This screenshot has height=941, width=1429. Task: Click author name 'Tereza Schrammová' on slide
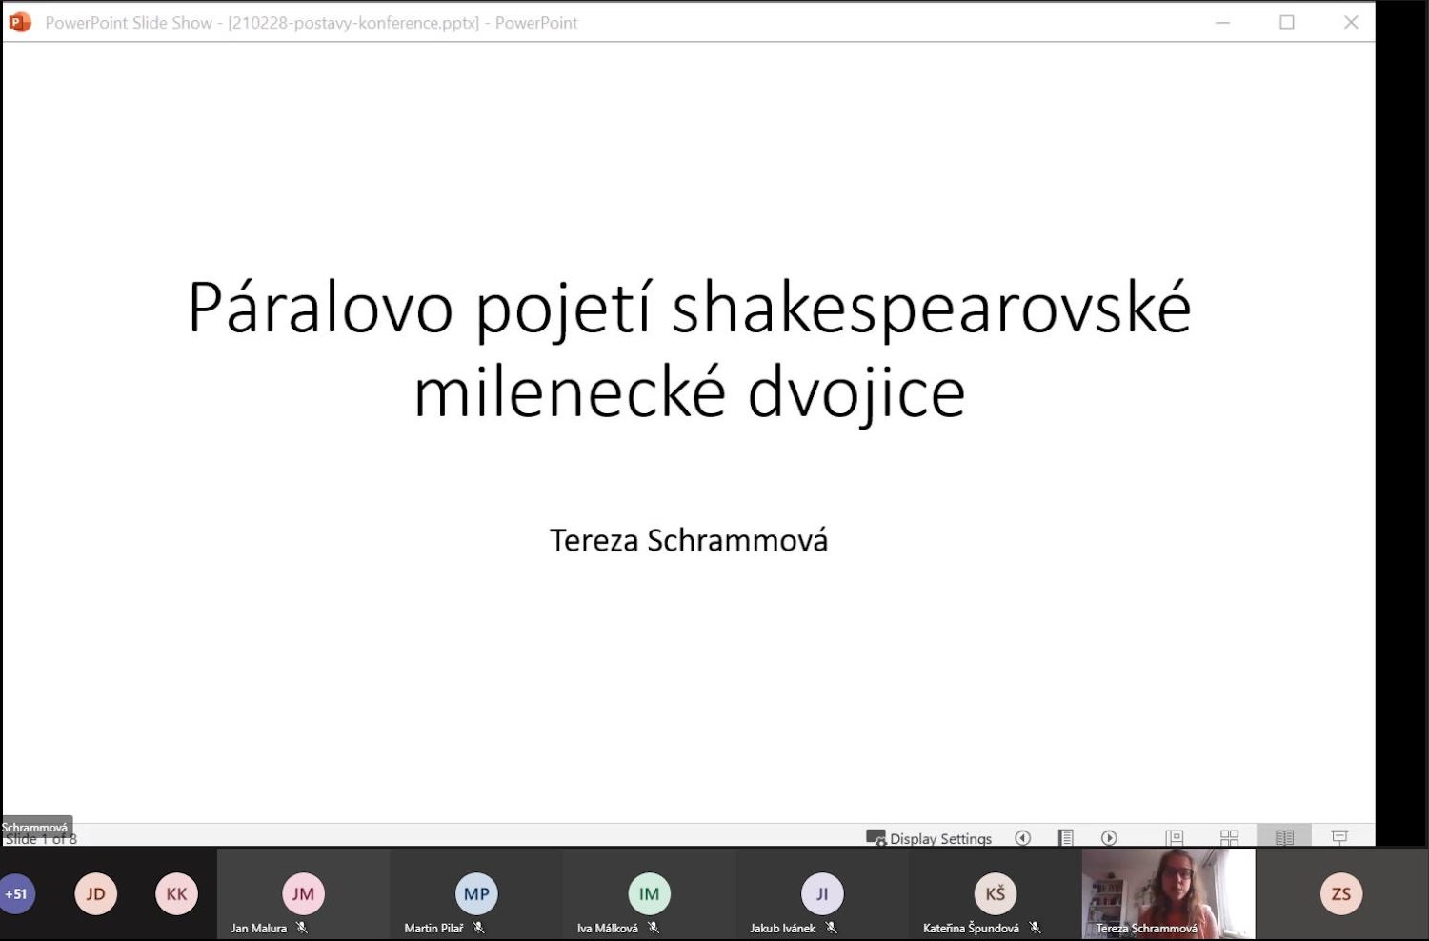click(x=689, y=540)
